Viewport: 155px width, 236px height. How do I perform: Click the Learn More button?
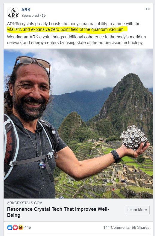[x=137, y=210]
